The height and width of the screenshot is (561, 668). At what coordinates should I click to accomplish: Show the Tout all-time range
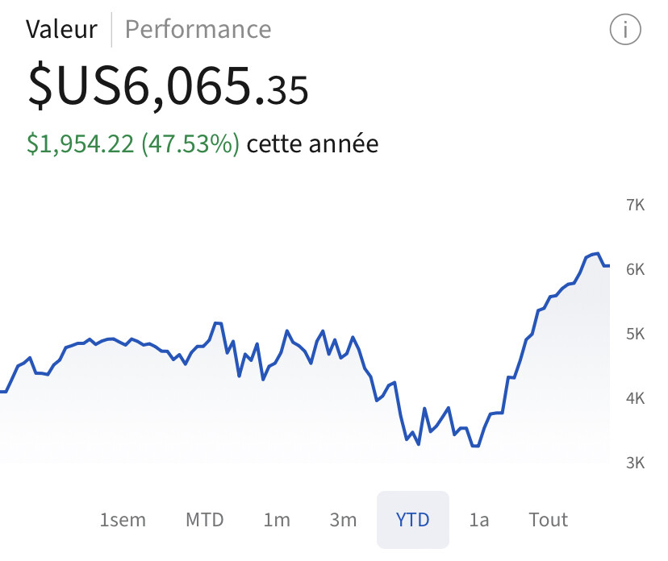click(549, 520)
